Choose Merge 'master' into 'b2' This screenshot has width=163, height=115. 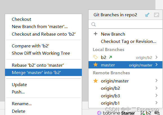click(44, 72)
